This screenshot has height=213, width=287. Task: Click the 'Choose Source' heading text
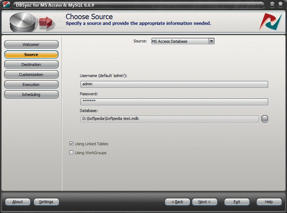coord(89,17)
